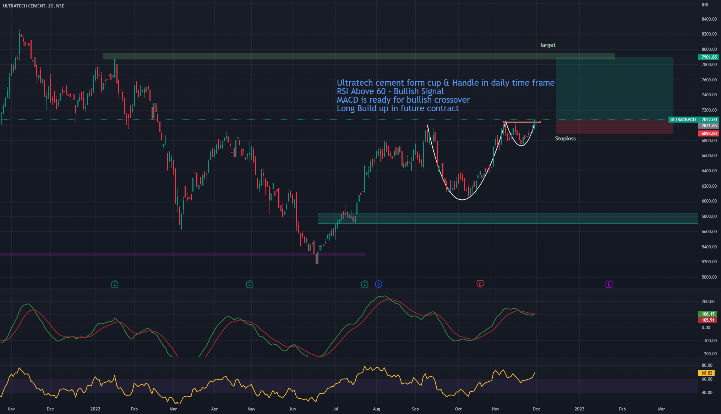
Task: Select the blue D dividend icon on the chart
Action: click(x=378, y=284)
